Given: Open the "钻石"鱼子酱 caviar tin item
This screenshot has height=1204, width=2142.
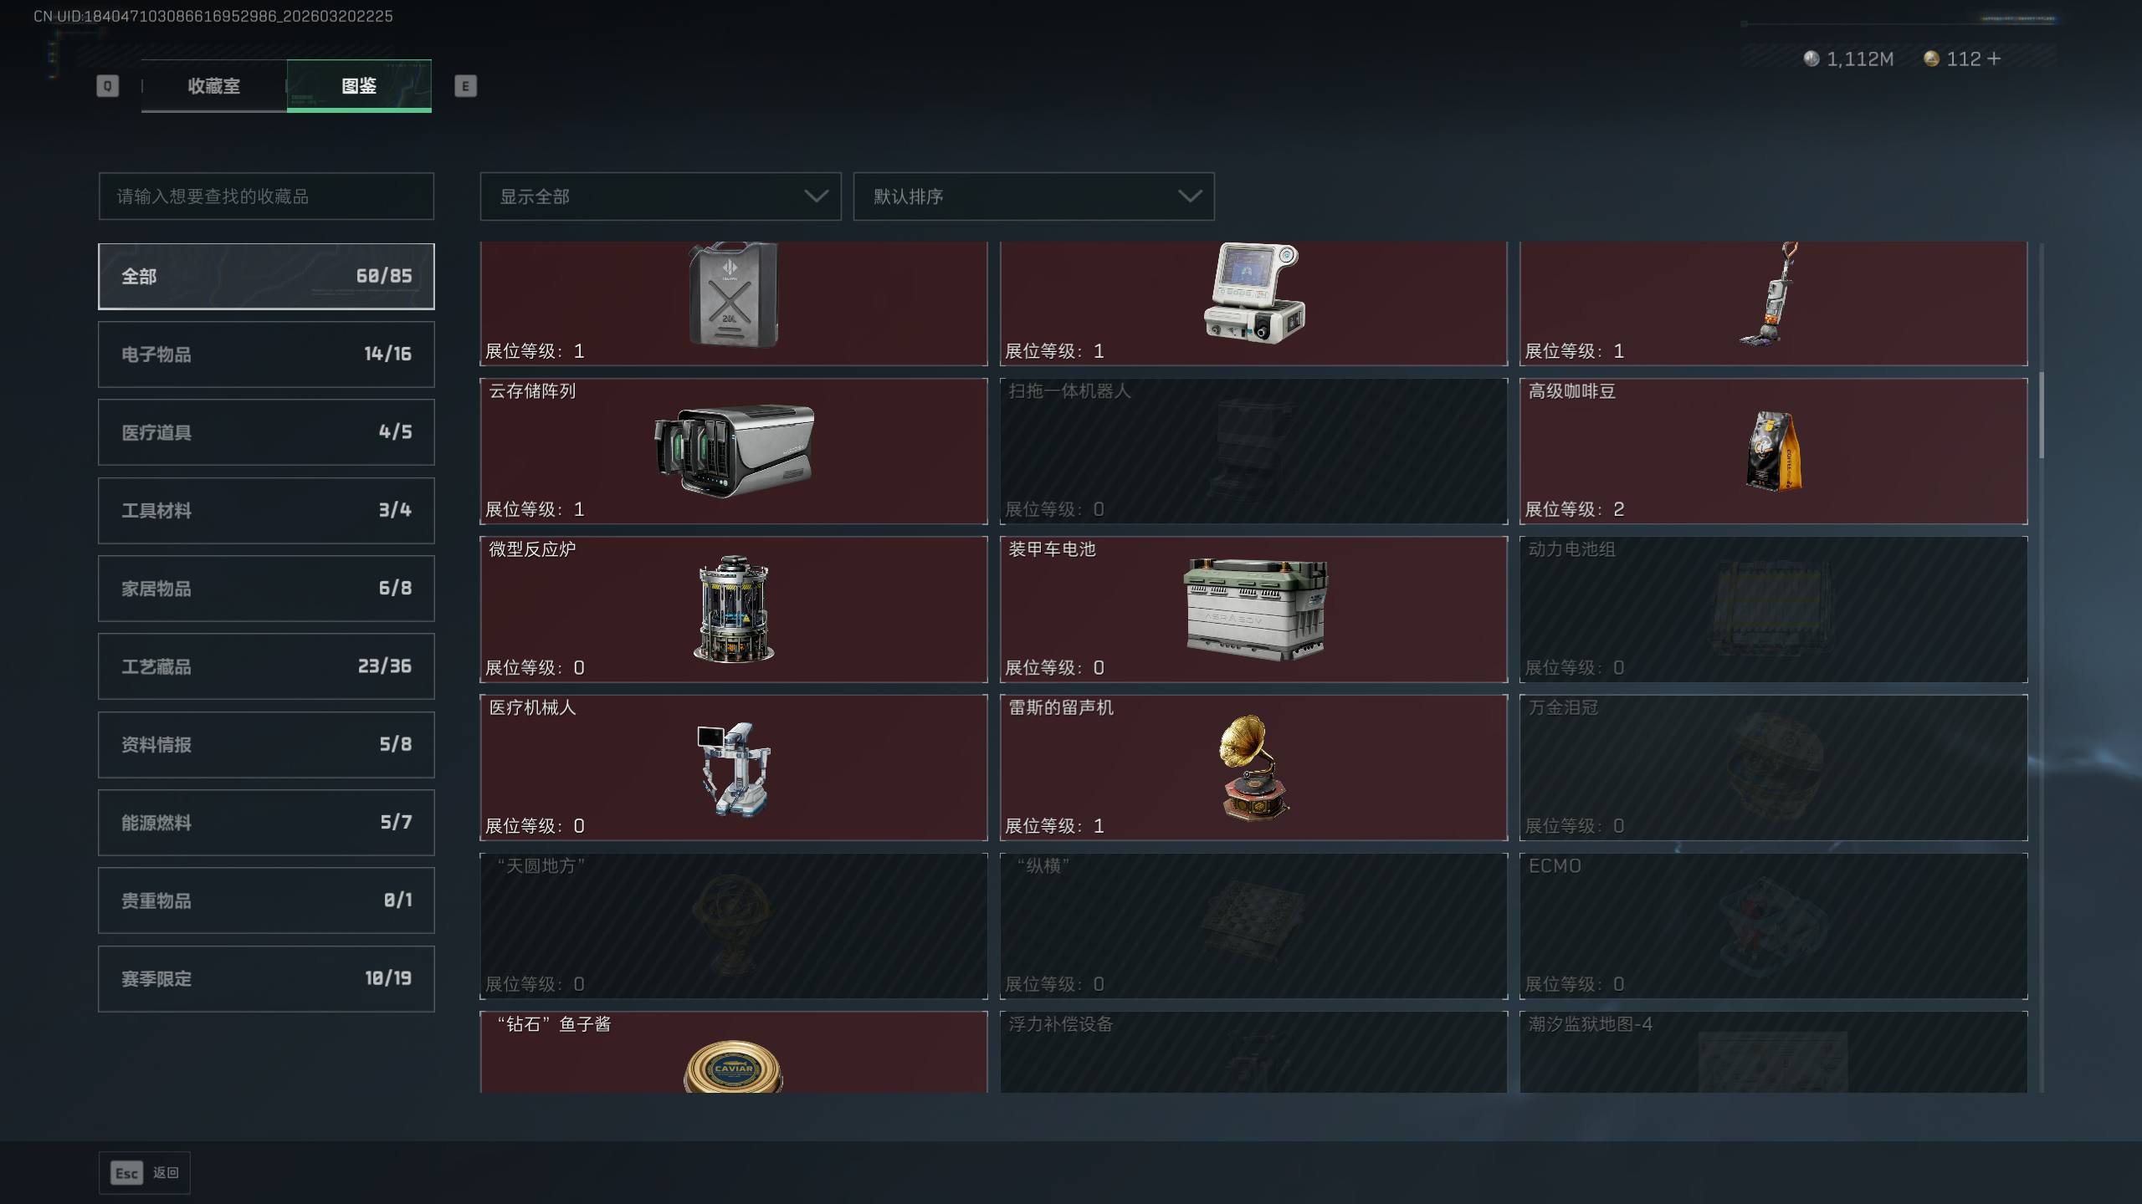Looking at the screenshot, I should point(733,1052).
